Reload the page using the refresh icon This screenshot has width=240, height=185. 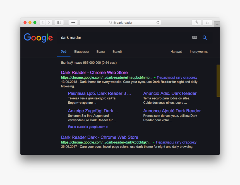point(158,23)
